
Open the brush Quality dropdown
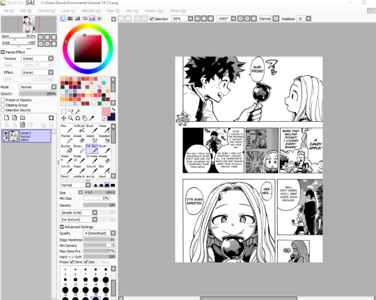(113, 233)
